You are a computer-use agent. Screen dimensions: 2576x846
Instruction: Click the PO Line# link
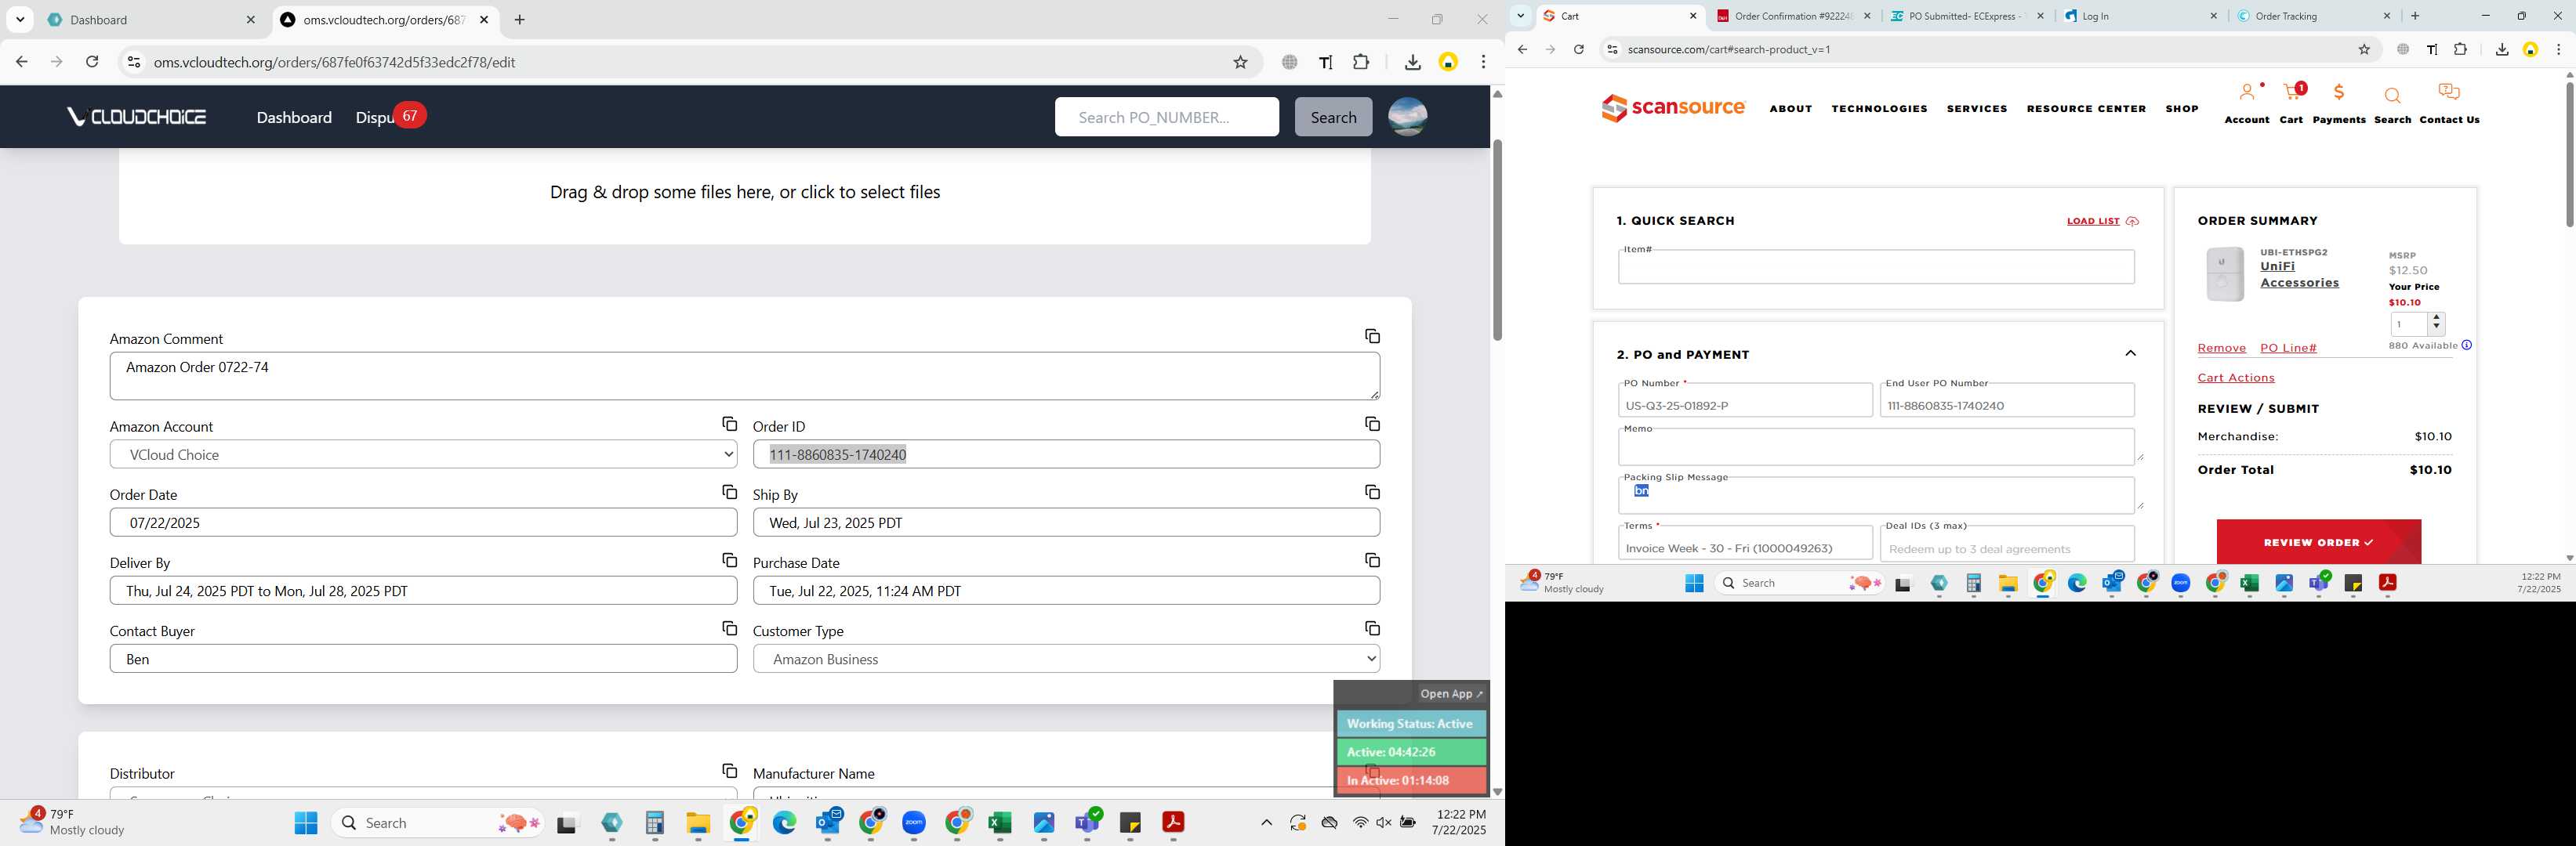pos(2288,348)
